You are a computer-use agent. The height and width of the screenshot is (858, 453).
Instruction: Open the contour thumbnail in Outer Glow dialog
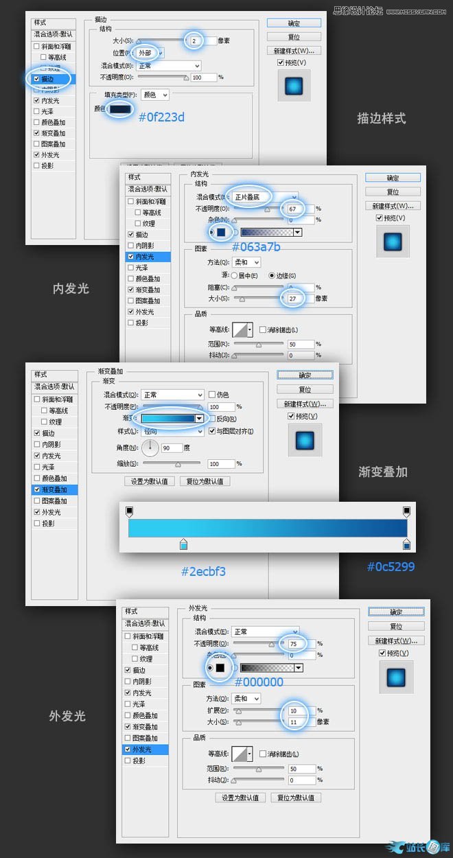242,754
